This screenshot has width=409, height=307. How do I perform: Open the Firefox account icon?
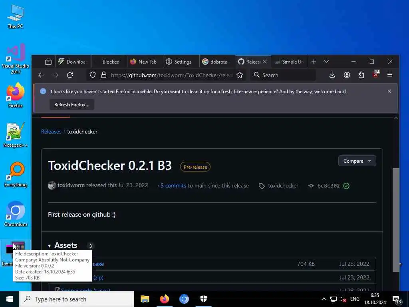(347, 75)
